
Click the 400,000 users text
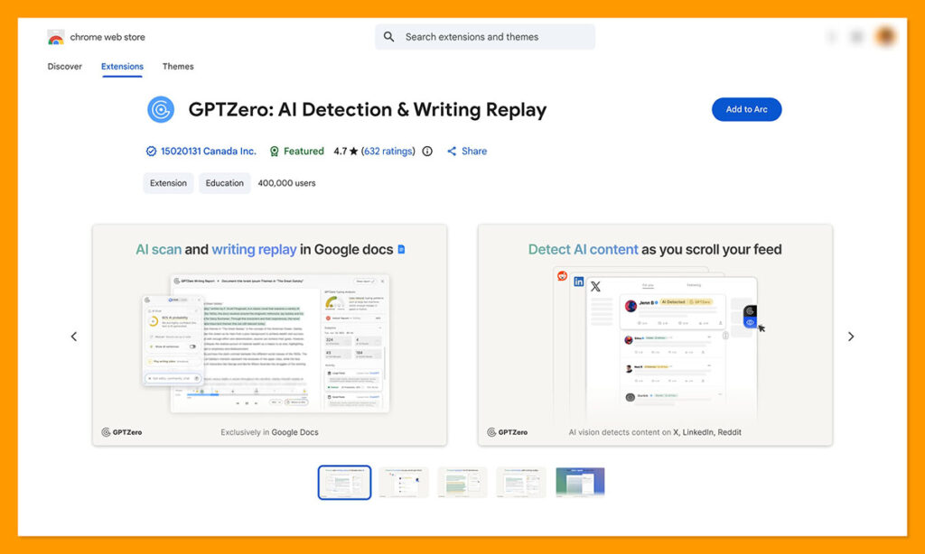[x=286, y=183]
